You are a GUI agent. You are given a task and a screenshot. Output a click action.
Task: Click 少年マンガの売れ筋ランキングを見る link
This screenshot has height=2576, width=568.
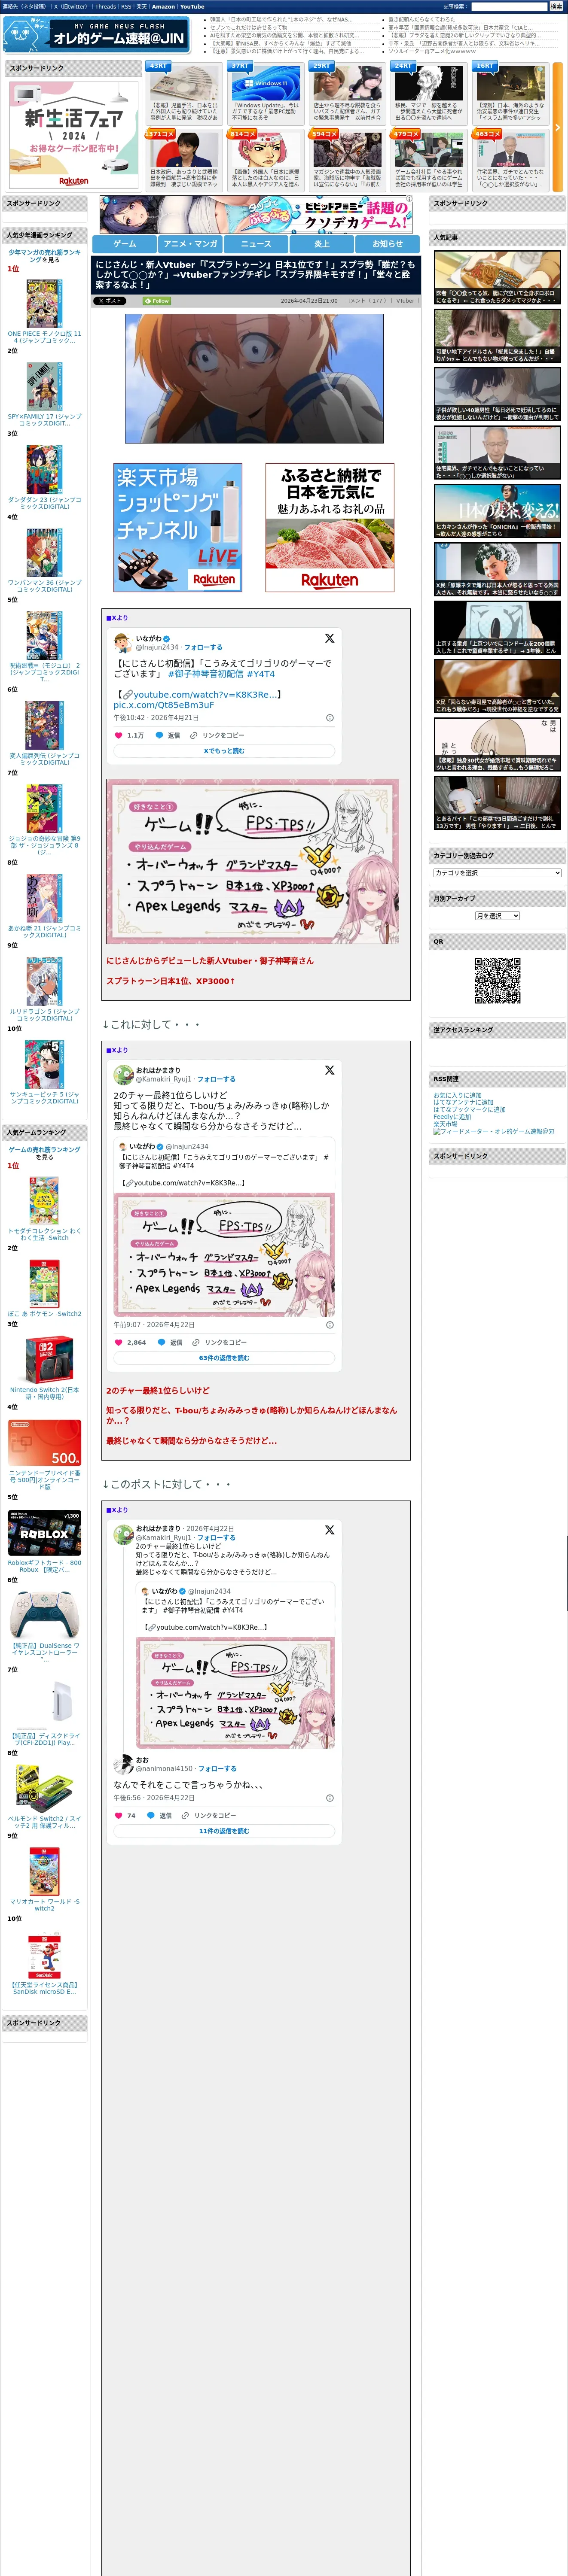[x=44, y=256]
